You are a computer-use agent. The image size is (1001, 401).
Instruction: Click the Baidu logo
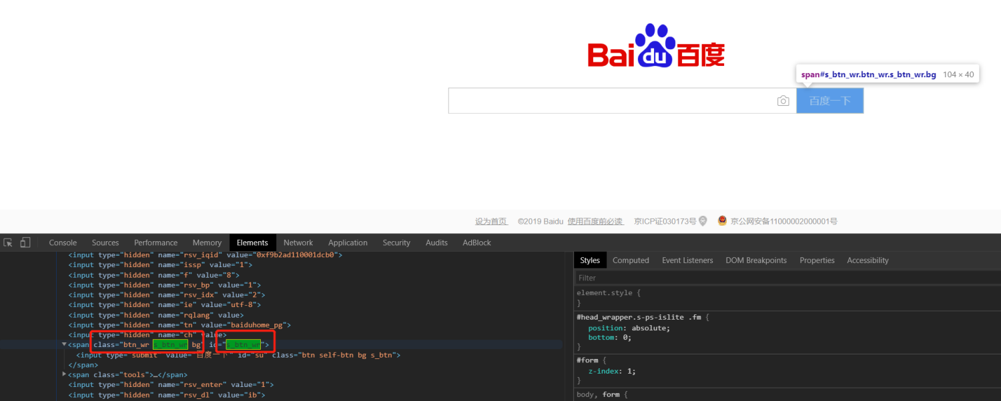coord(656,45)
